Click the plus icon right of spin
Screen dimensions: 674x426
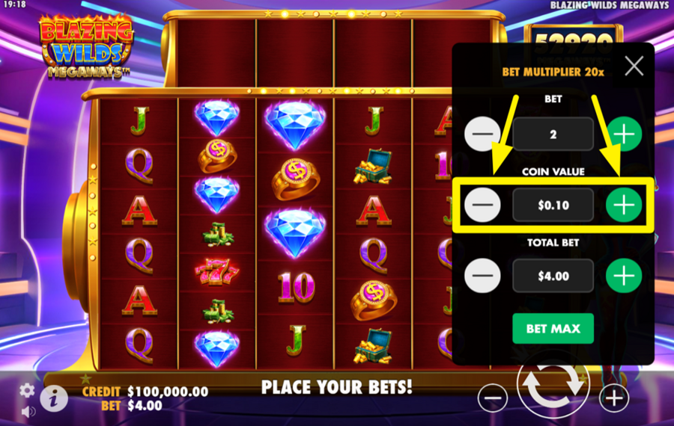click(x=614, y=398)
